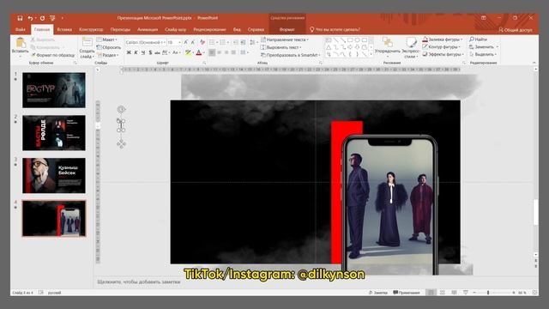
Task: Redo the last action
Action: (x=42, y=18)
